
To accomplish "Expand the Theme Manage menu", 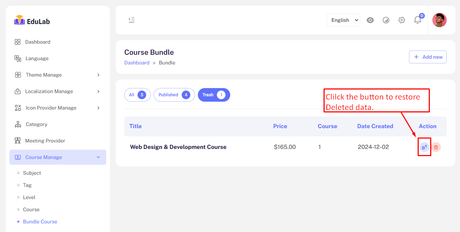I will [57, 75].
